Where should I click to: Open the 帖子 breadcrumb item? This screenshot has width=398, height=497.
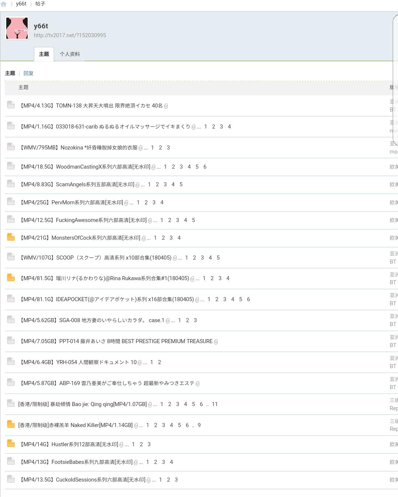(x=40, y=4)
